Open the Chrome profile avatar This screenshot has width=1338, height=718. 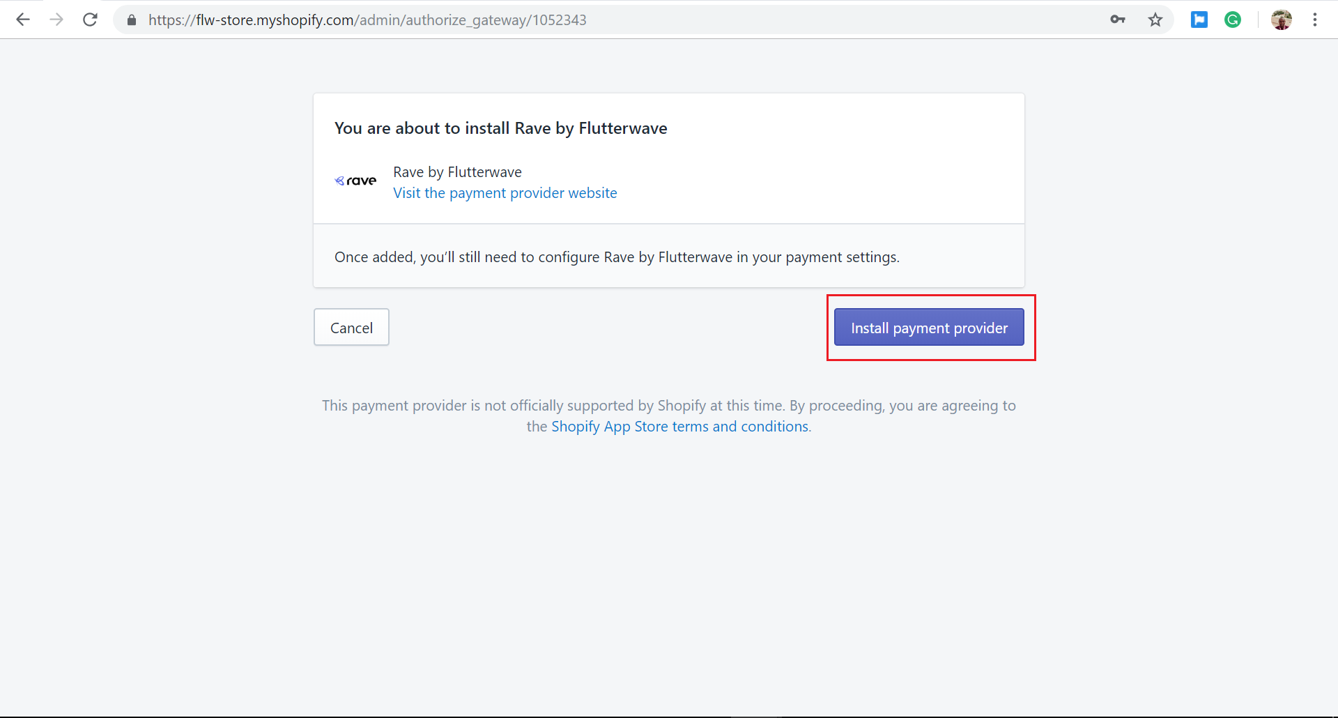click(1282, 20)
